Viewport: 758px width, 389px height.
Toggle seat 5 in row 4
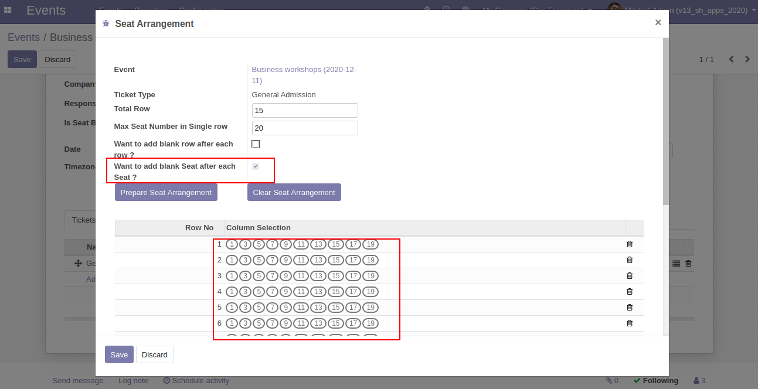[259, 292]
